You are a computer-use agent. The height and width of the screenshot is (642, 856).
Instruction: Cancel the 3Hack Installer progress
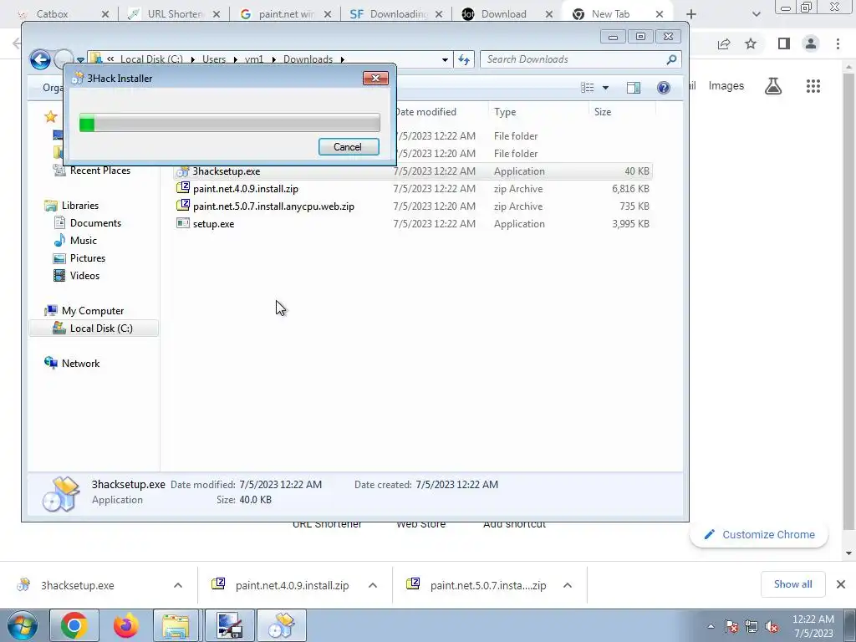tap(349, 147)
